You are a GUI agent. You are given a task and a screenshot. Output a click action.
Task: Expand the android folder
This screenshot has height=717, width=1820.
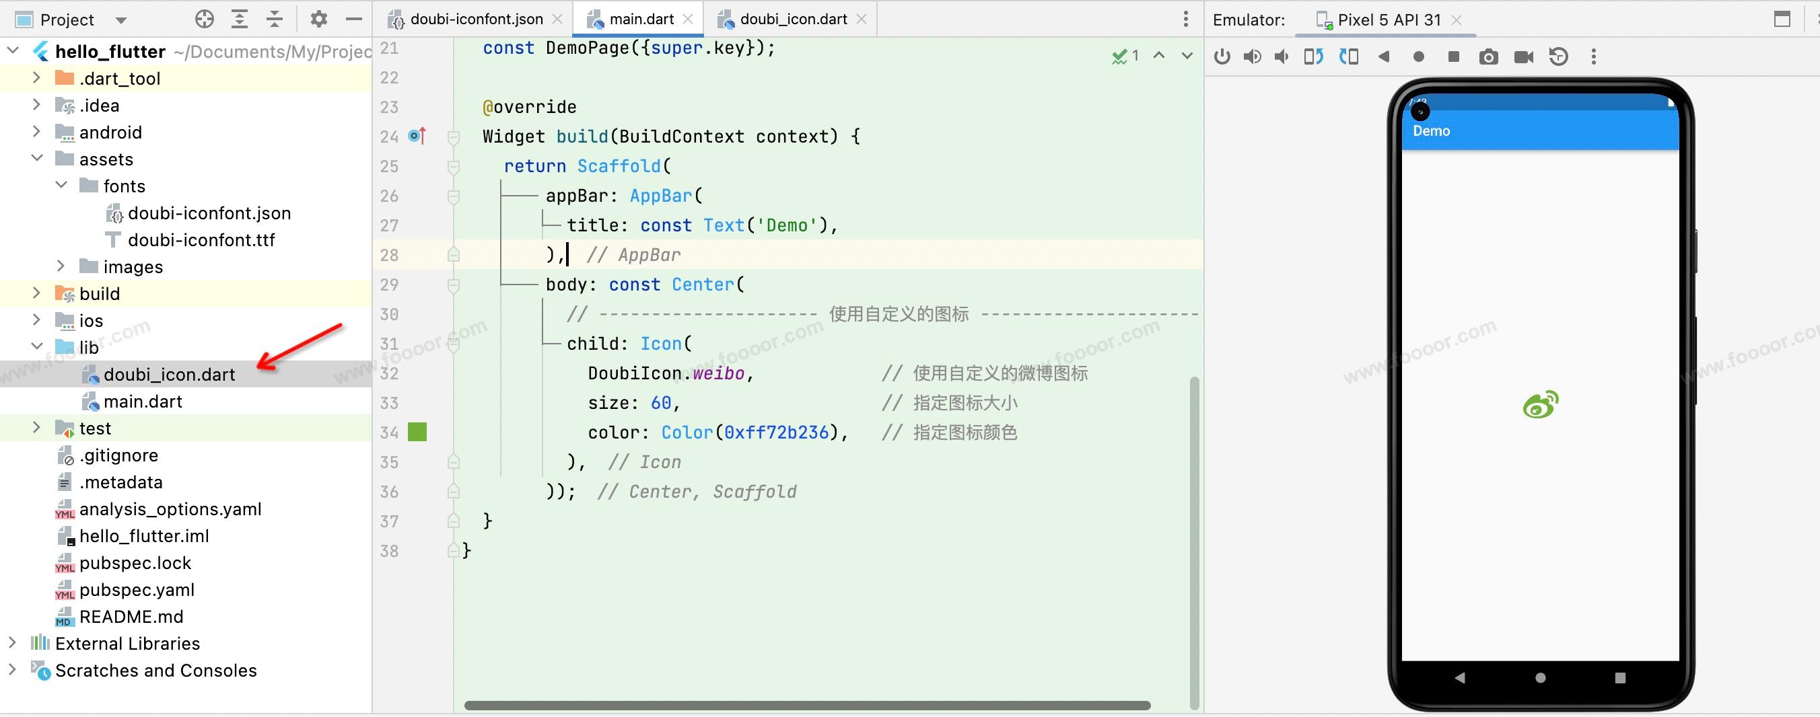[37, 132]
